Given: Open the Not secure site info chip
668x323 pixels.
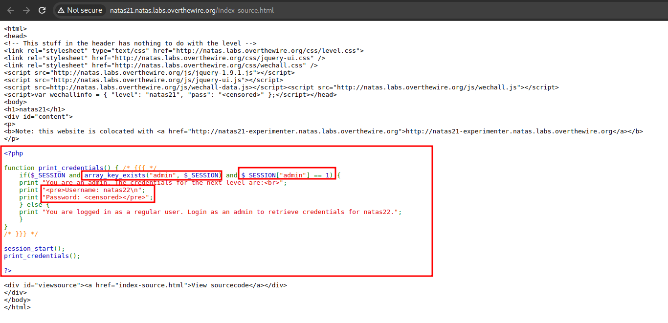Looking at the screenshot, I should click(x=80, y=10).
